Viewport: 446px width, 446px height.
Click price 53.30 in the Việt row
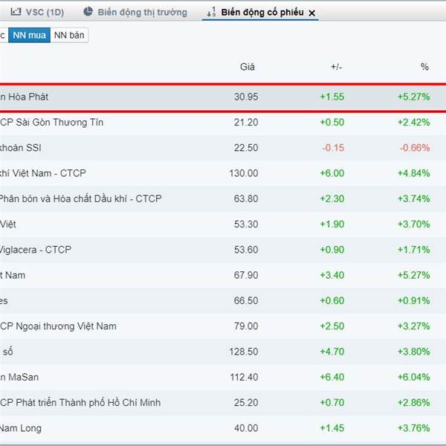click(246, 224)
